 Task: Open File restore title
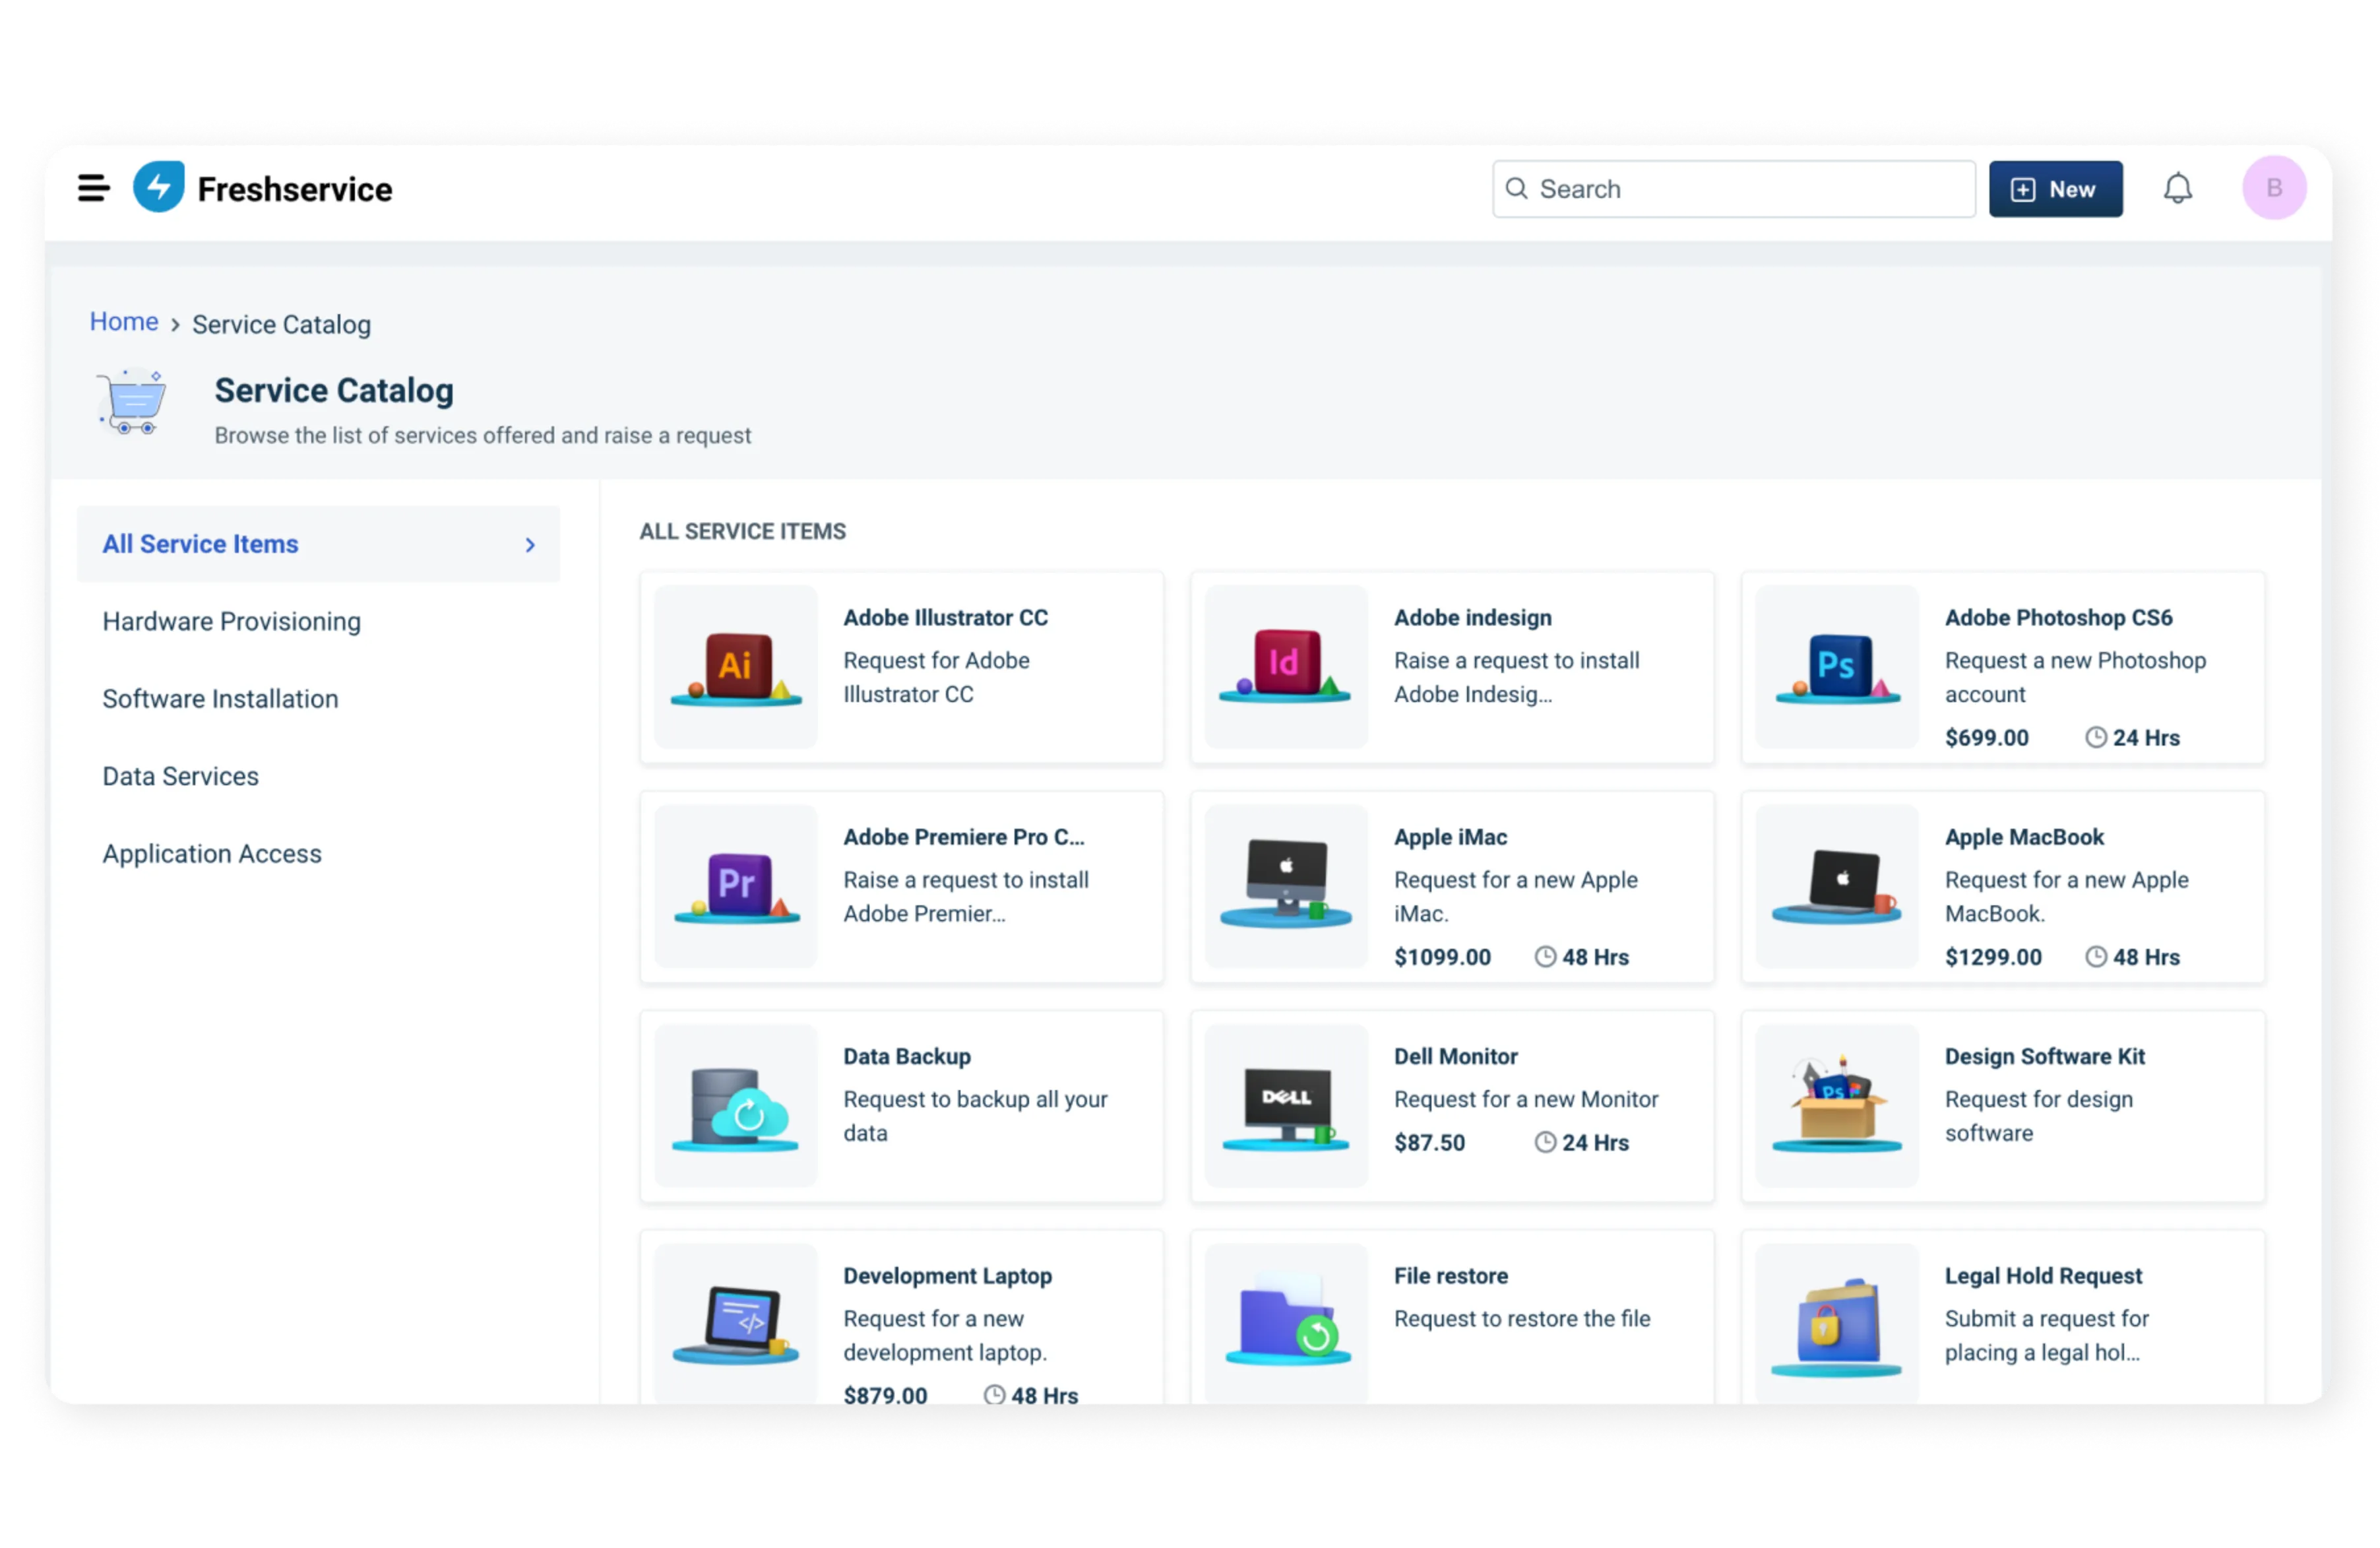[1450, 1275]
